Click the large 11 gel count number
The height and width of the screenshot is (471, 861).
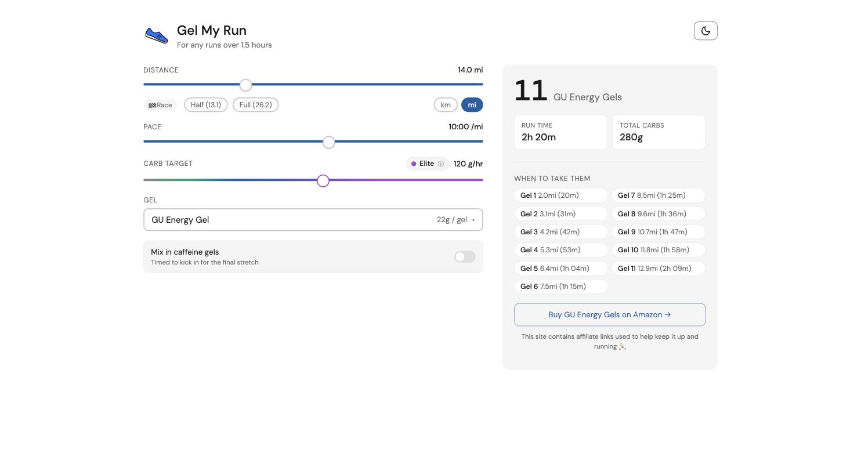[531, 91]
